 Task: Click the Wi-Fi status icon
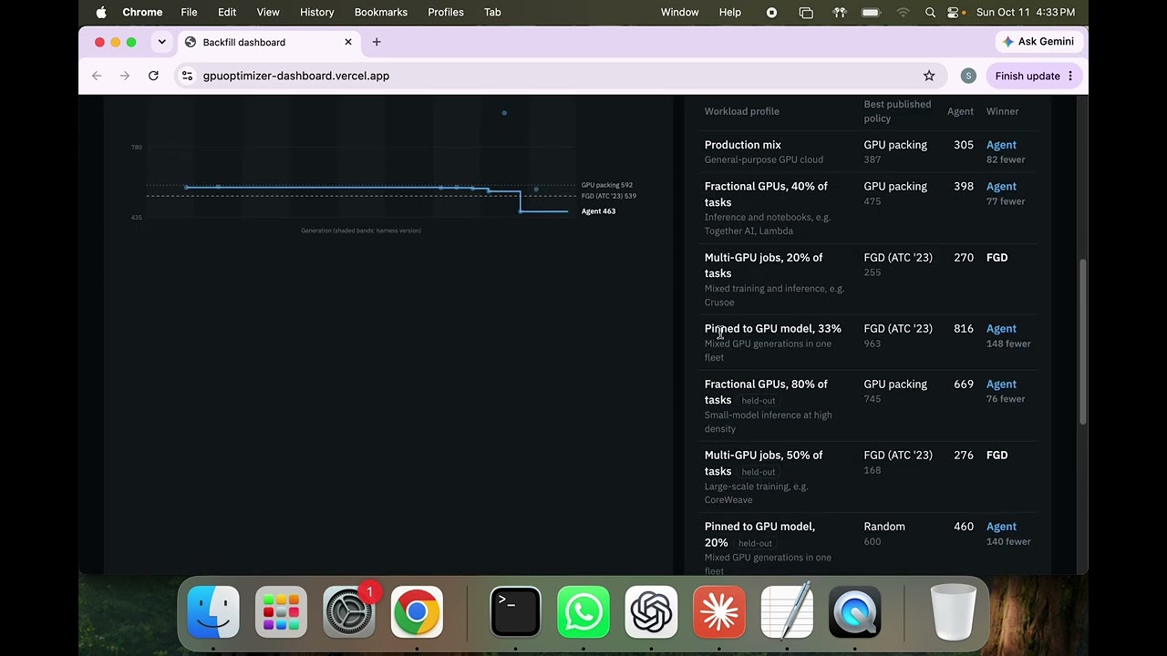(904, 12)
